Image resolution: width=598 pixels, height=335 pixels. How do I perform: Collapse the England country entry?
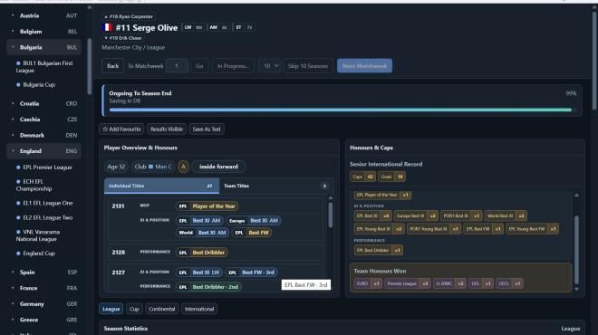43,151
